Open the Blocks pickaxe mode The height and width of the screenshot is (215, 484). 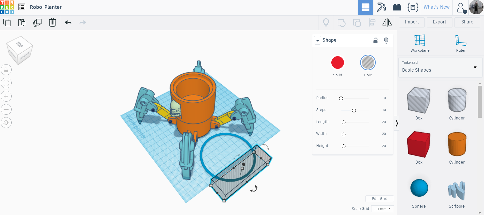click(x=381, y=7)
